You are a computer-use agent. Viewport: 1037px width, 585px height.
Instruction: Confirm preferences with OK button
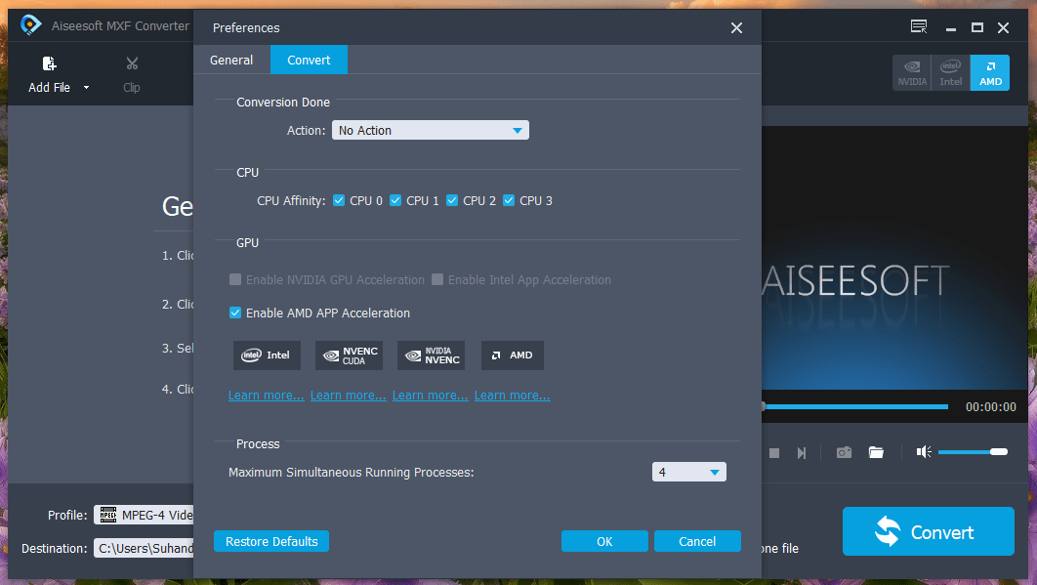pyautogui.click(x=604, y=541)
